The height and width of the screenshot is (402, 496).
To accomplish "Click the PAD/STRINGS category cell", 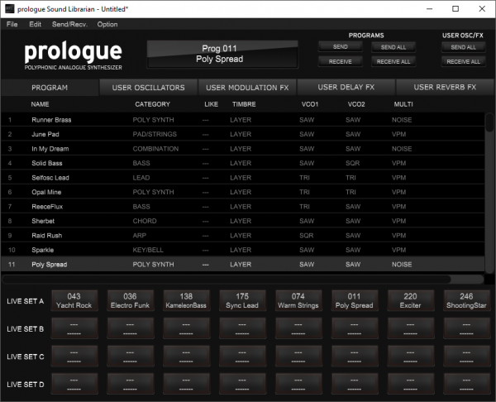I will pos(155,134).
